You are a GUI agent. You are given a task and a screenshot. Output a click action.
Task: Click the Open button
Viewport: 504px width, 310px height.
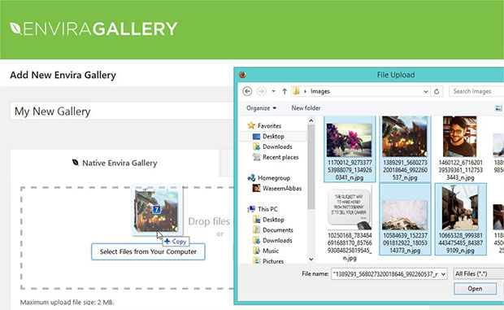[475, 289]
